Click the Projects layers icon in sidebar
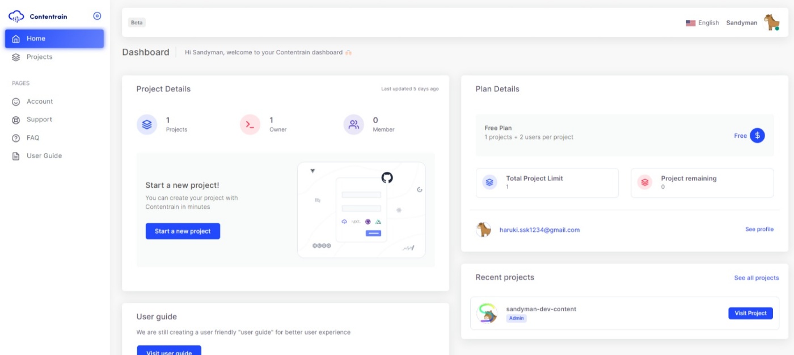794x355 pixels. pos(16,57)
